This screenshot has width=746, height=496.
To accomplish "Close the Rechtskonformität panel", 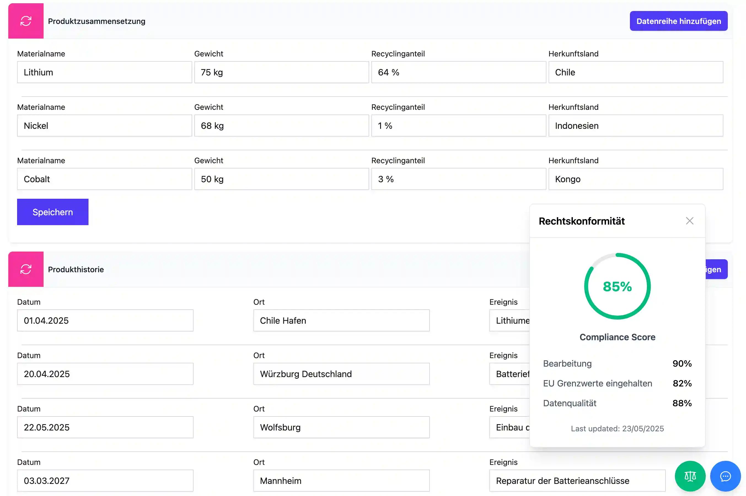I will (x=689, y=221).
